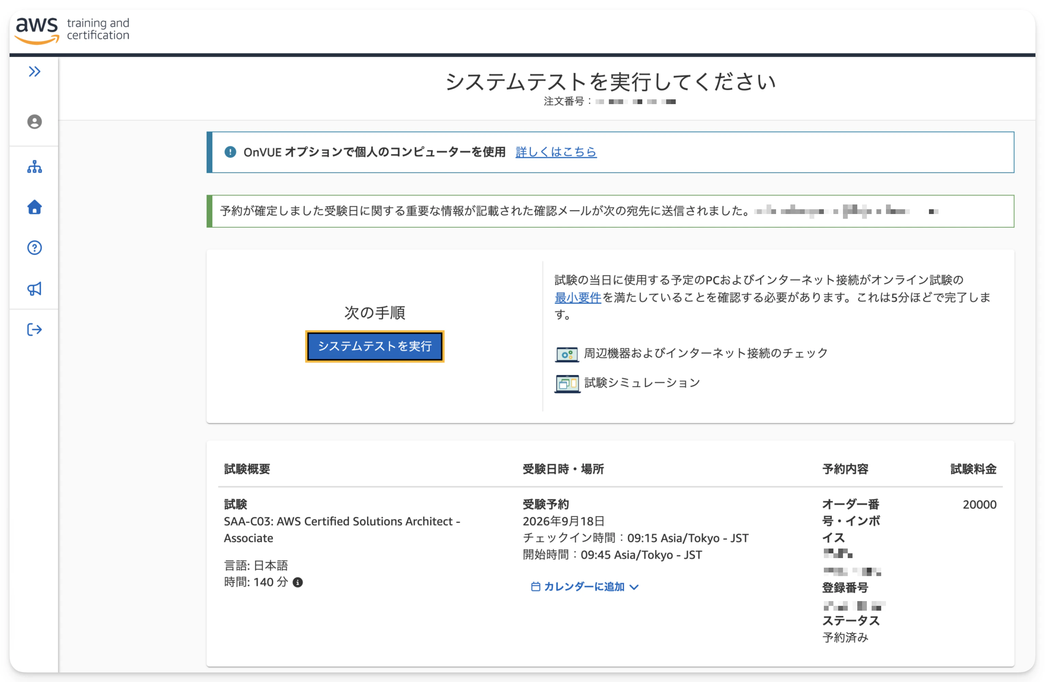This screenshot has height=682, width=1045.
Task: Click the 受験日時・場所 column header
Action: coord(563,469)
